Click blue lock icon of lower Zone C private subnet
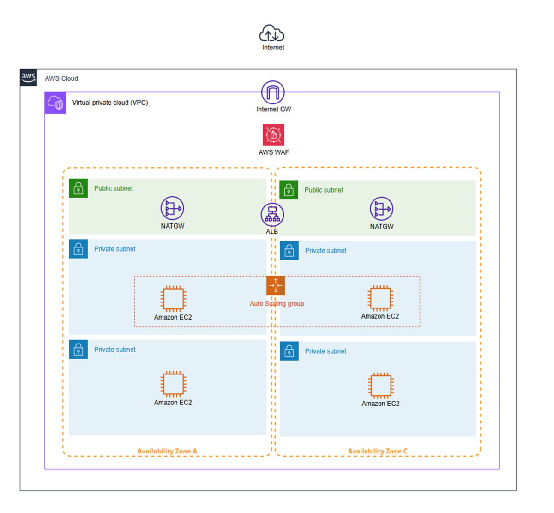This screenshot has width=554, height=513. [x=289, y=351]
